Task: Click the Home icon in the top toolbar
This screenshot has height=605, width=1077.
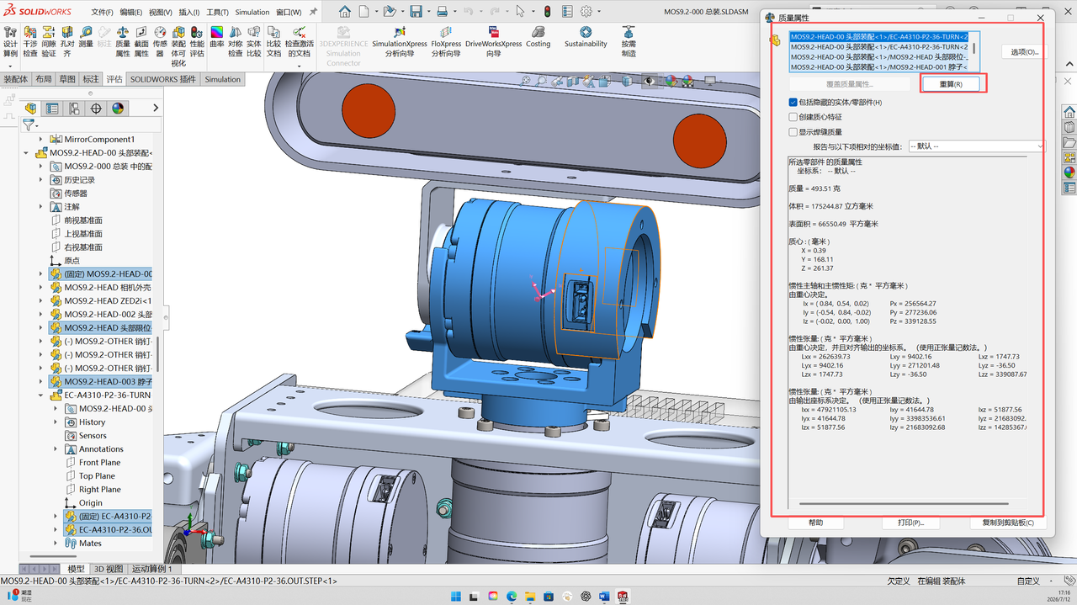Action: coord(345,12)
